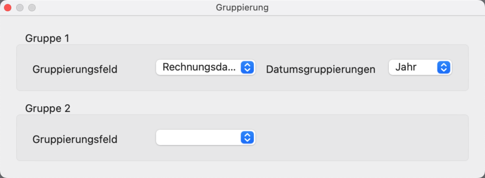Click the blue chevron of Gruppe 2's dropdown
The height and width of the screenshot is (178, 485).
[x=247, y=137]
